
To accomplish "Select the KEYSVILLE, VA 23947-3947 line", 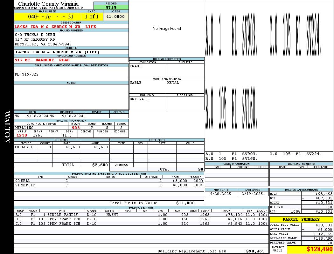I will (x=43, y=44).
